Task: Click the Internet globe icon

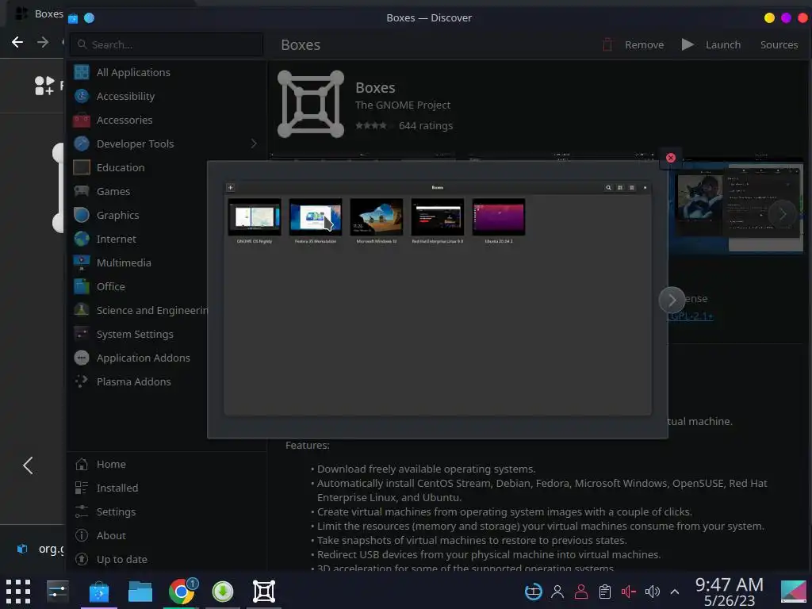Action: (x=82, y=239)
